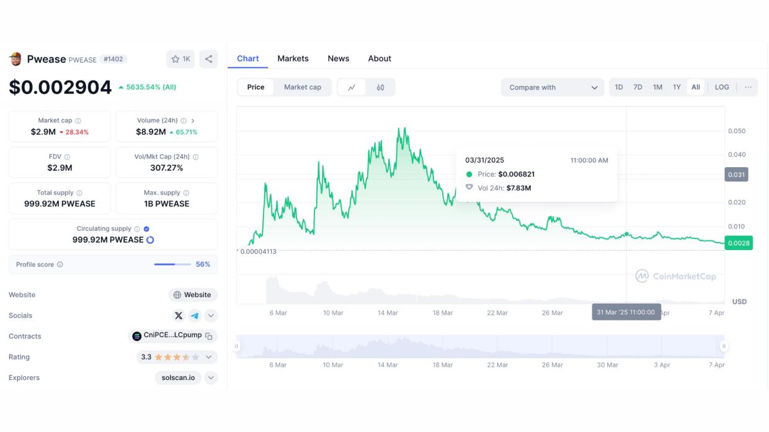Open the Website link button
Viewport: 769px width, 432px height.
click(193, 295)
